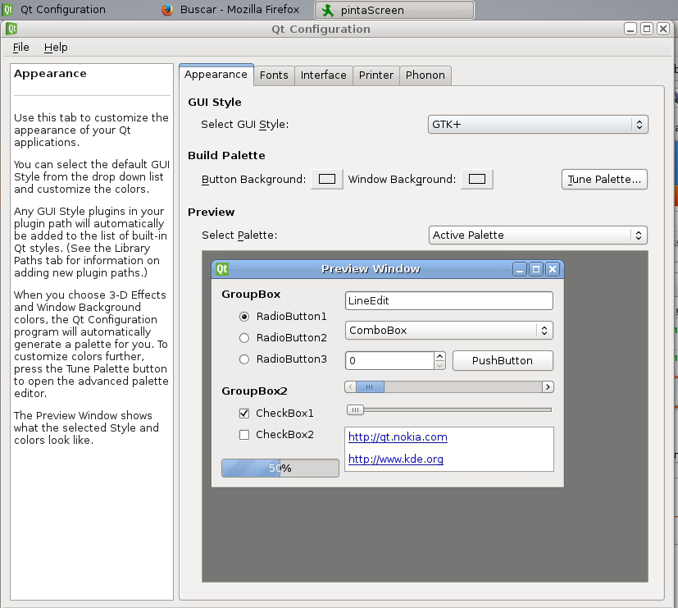The height and width of the screenshot is (608, 678).
Task: Decrease the spin box value
Action: pos(439,365)
